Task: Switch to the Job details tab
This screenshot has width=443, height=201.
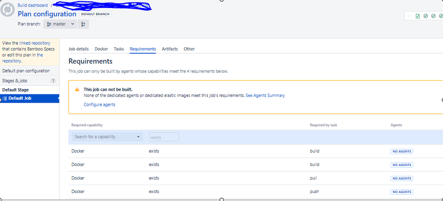Action: (x=78, y=49)
